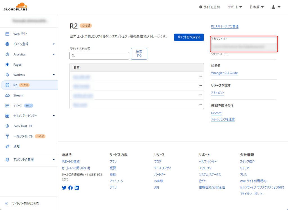
Task: Open the three-dot menu for fourth bucket
Action: [x=200, y=104]
